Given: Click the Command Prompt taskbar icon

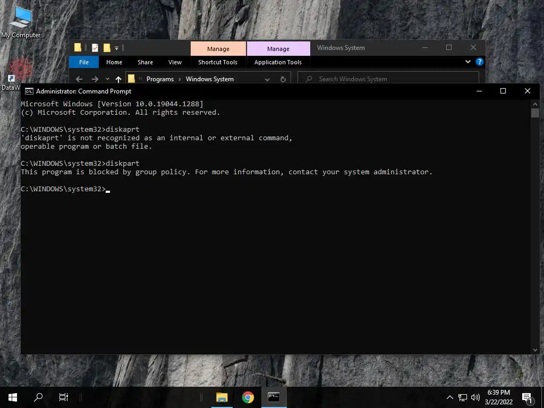Looking at the screenshot, I should (x=274, y=397).
